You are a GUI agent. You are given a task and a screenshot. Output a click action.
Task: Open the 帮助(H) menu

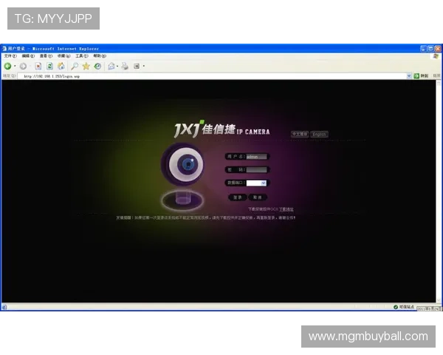[100, 56]
